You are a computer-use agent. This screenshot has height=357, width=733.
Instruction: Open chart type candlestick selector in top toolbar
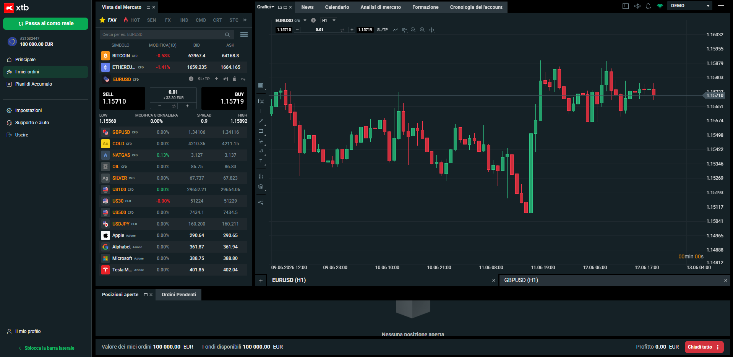click(x=405, y=30)
